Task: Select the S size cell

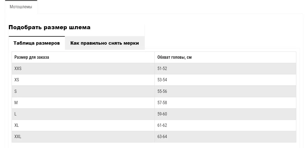Action: 16,91
